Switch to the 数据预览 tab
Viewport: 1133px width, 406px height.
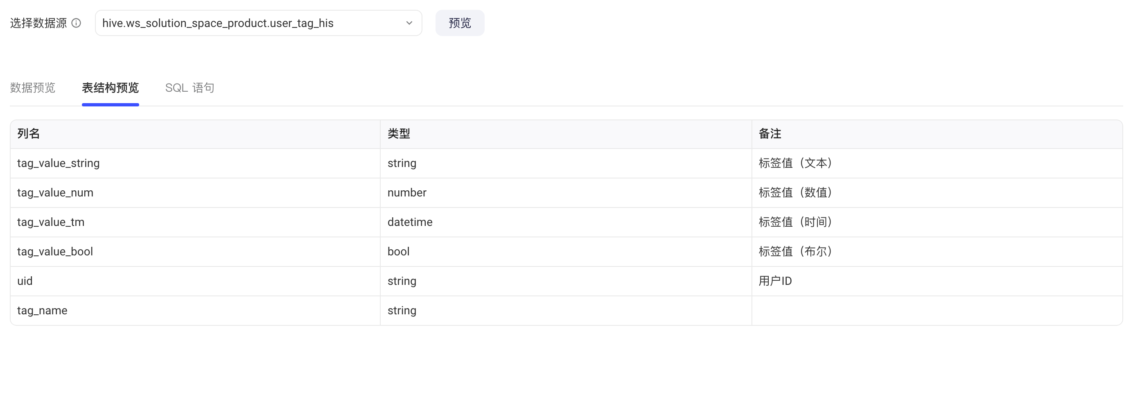(33, 88)
